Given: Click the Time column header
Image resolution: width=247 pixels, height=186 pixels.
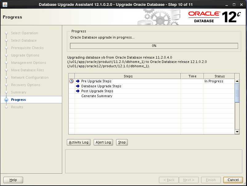Looking at the screenshot, I should tap(192, 76).
